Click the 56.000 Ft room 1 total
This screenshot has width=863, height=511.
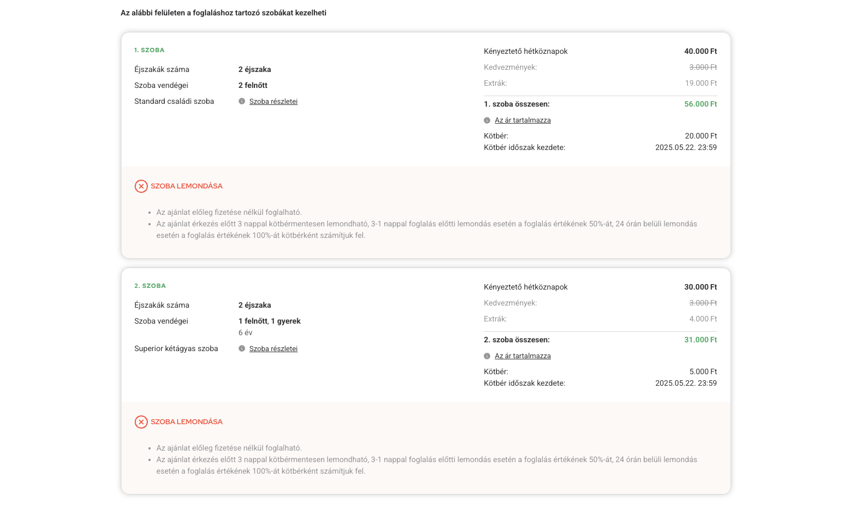click(700, 104)
